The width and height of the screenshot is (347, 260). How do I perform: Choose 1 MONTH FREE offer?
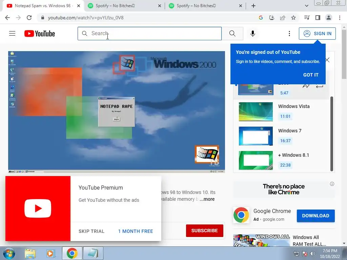(x=136, y=231)
